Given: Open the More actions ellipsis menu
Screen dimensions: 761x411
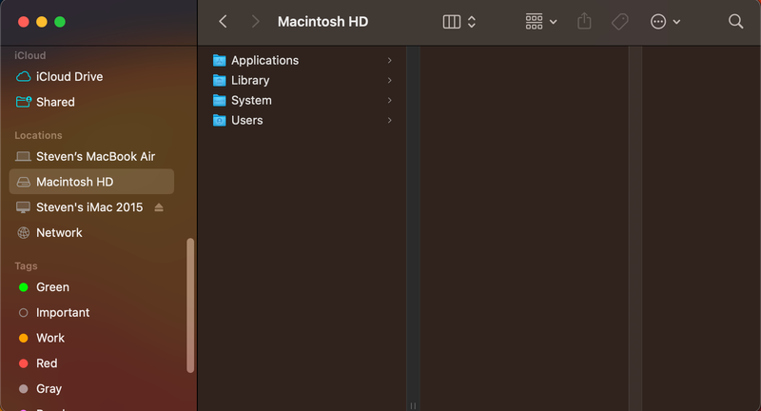Looking at the screenshot, I should tap(664, 21).
